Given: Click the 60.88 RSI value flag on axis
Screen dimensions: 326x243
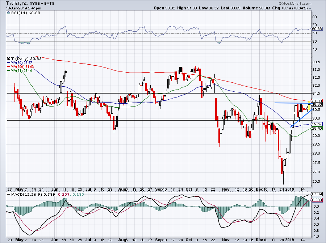Looking at the screenshot, I should pyautogui.click(x=317, y=29).
